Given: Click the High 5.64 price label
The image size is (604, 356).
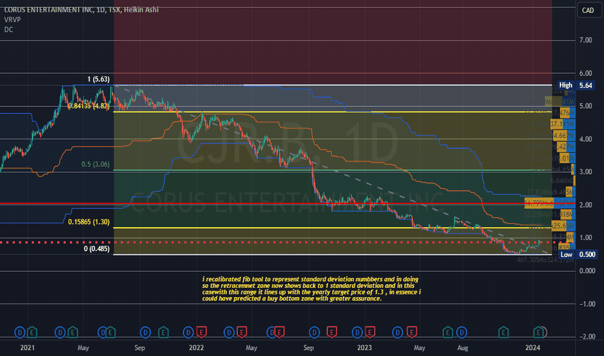Looking at the screenshot, I should [575, 85].
